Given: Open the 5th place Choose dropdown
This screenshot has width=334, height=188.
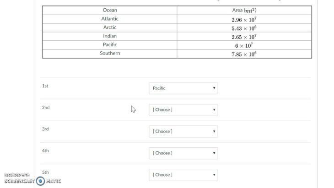Looking at the screenshot, I should 183,175.
